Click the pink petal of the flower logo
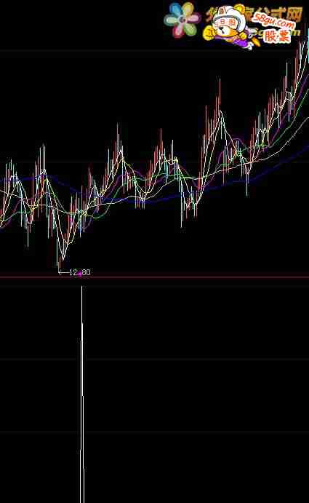309x503 pixels. 178,31
